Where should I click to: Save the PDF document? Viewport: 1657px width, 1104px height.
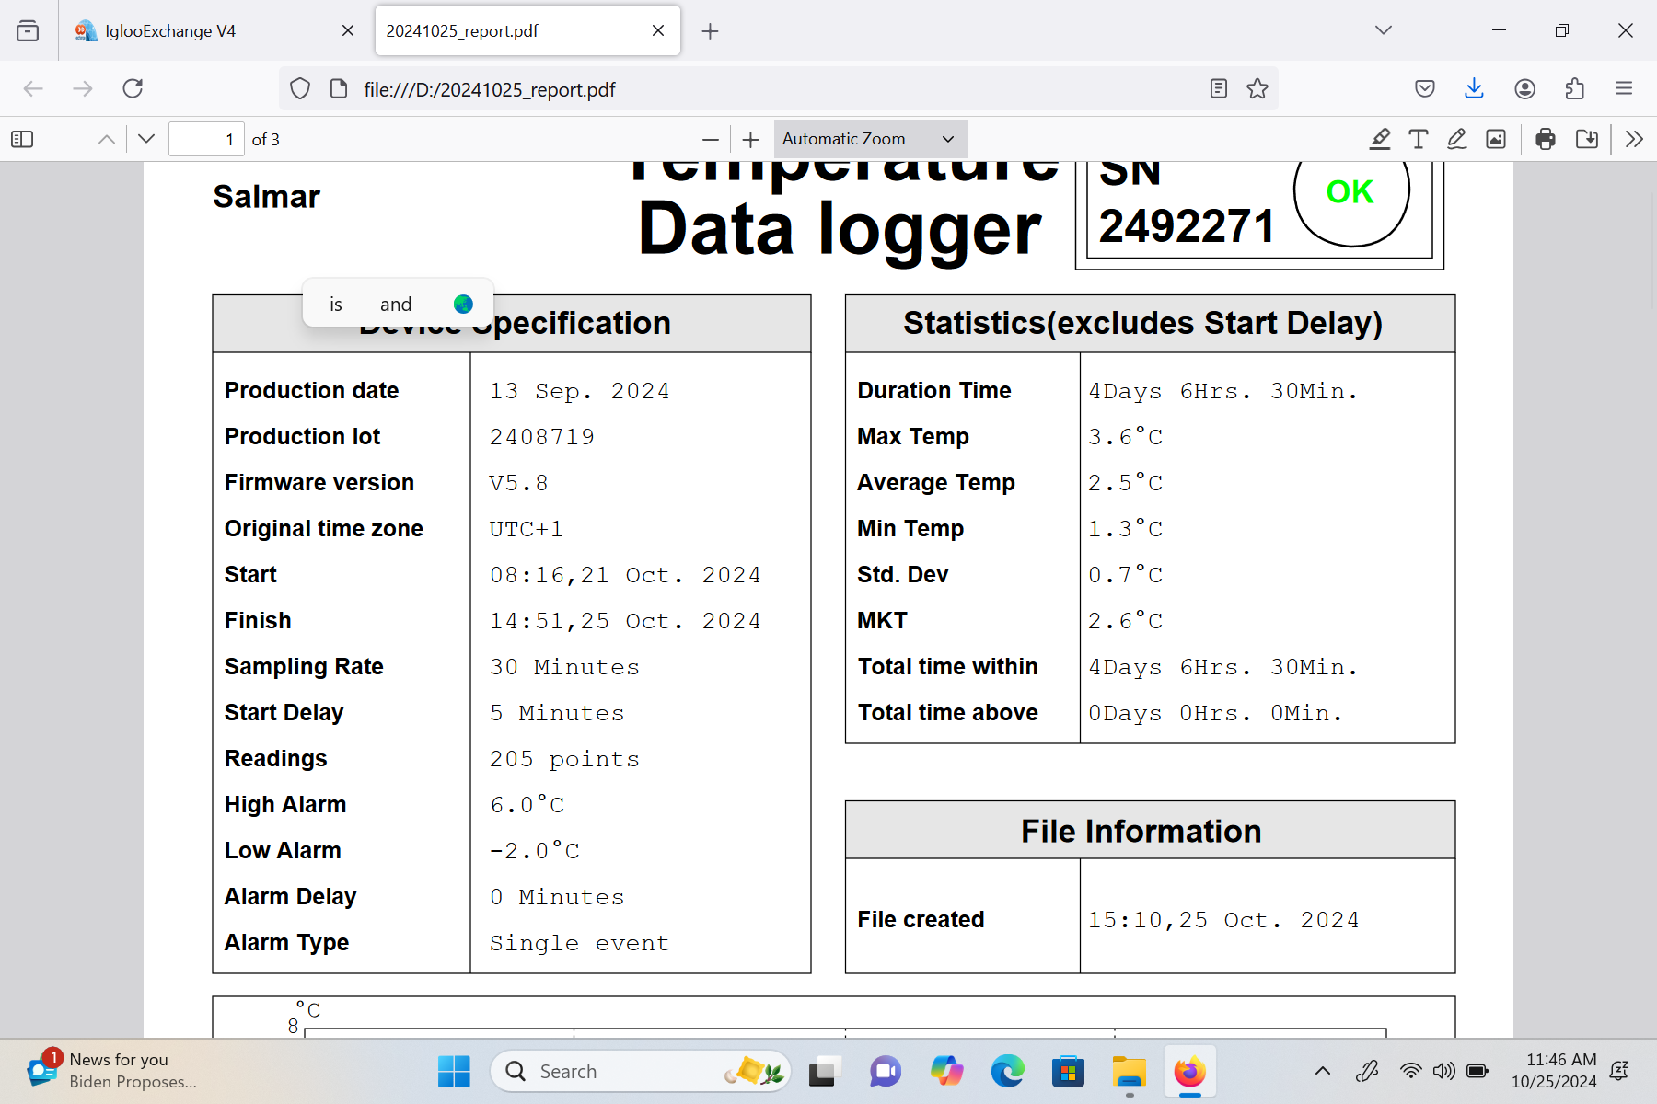pos(1587,139)
